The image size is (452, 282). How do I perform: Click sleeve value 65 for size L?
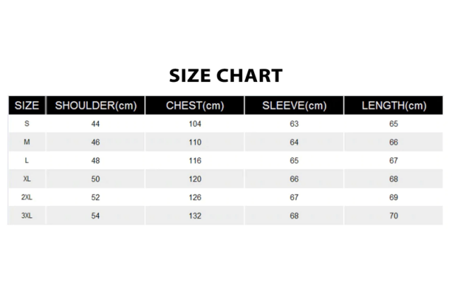click(294, 161)
